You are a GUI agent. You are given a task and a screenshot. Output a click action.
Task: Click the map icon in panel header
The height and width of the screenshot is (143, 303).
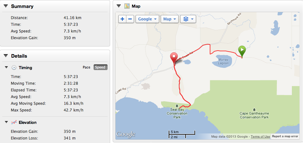point(127,6)
